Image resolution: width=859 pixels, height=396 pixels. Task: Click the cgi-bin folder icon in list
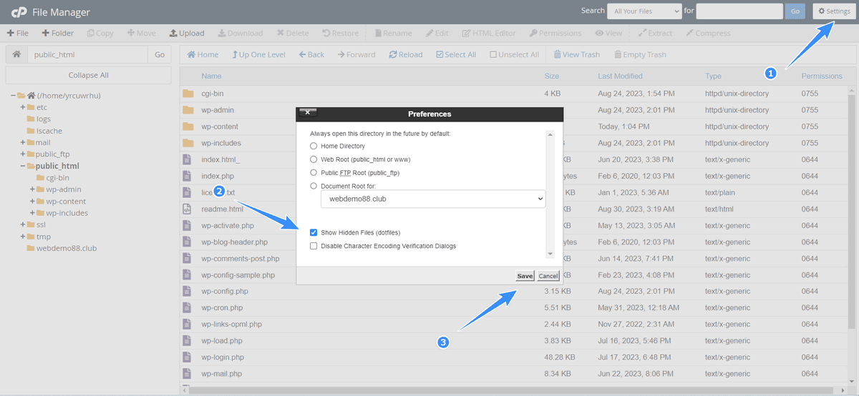188,93
